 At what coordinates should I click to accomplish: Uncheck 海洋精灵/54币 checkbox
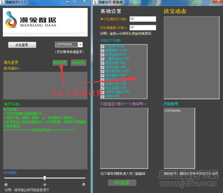[103, 75]
